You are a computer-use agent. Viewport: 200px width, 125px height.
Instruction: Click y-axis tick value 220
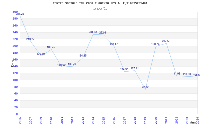click(15, 39)
